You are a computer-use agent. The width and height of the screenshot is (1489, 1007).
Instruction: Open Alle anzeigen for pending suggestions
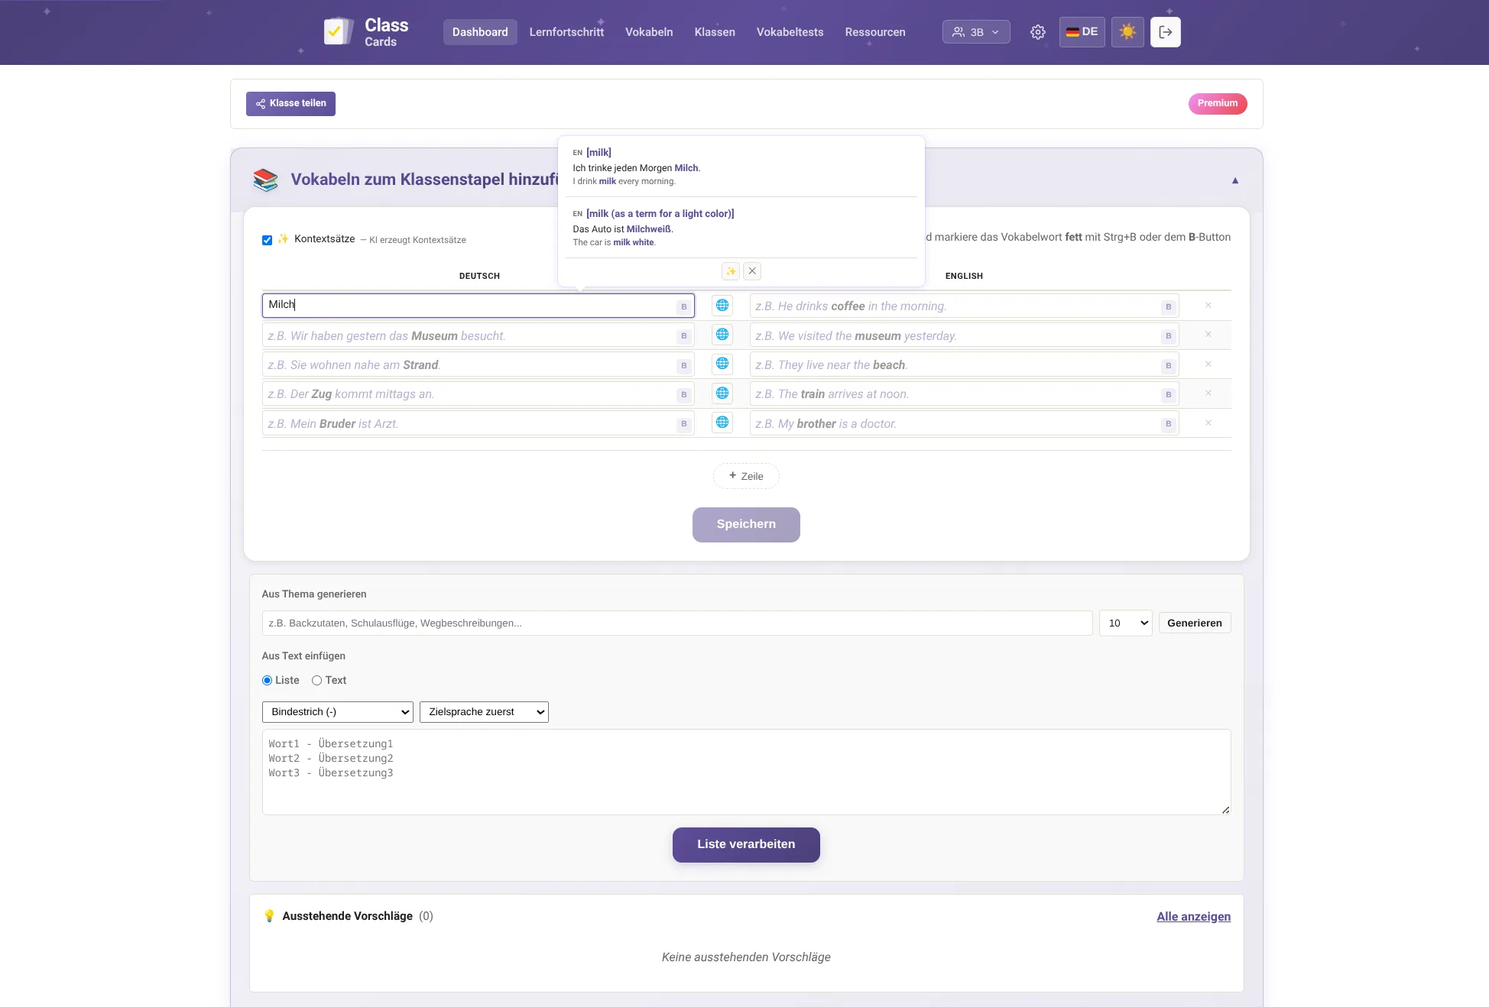[x=1192, y=916]
